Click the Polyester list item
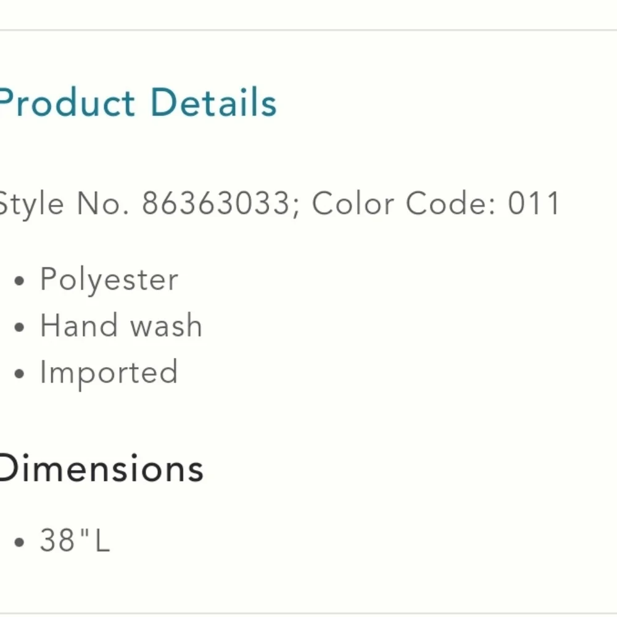 [109, 280]
